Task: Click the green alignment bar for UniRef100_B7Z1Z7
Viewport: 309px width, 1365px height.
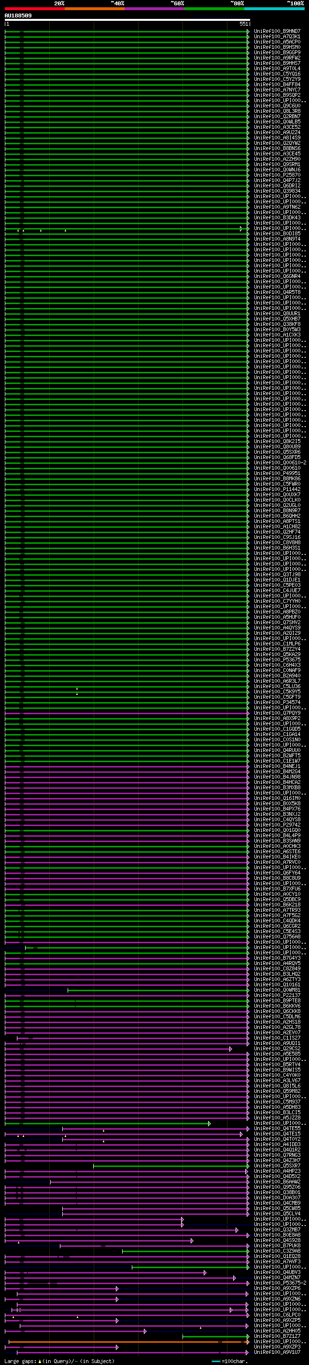Action: (x=215, y=1336)
